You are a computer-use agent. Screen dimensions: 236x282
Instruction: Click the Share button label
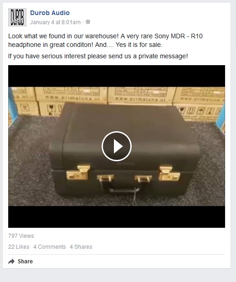(x=25, y=261)
